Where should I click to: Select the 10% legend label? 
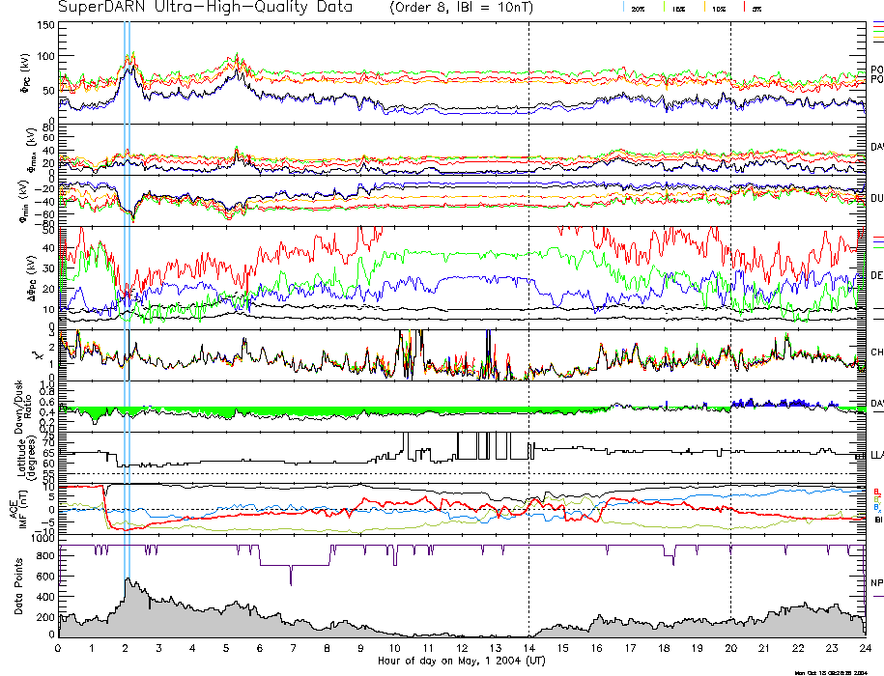pyautogui.click(x=718, y=9)
